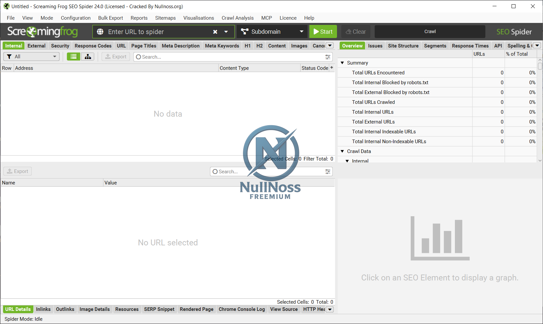Open the View Source tab
The image size is (543, 324).
(284, 309)
